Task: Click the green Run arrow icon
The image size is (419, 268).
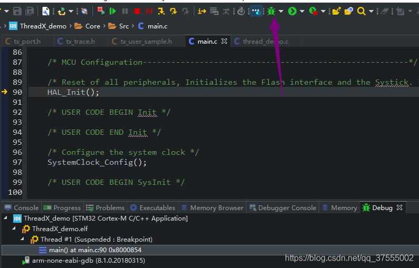Action: click(x=292, y=11)
